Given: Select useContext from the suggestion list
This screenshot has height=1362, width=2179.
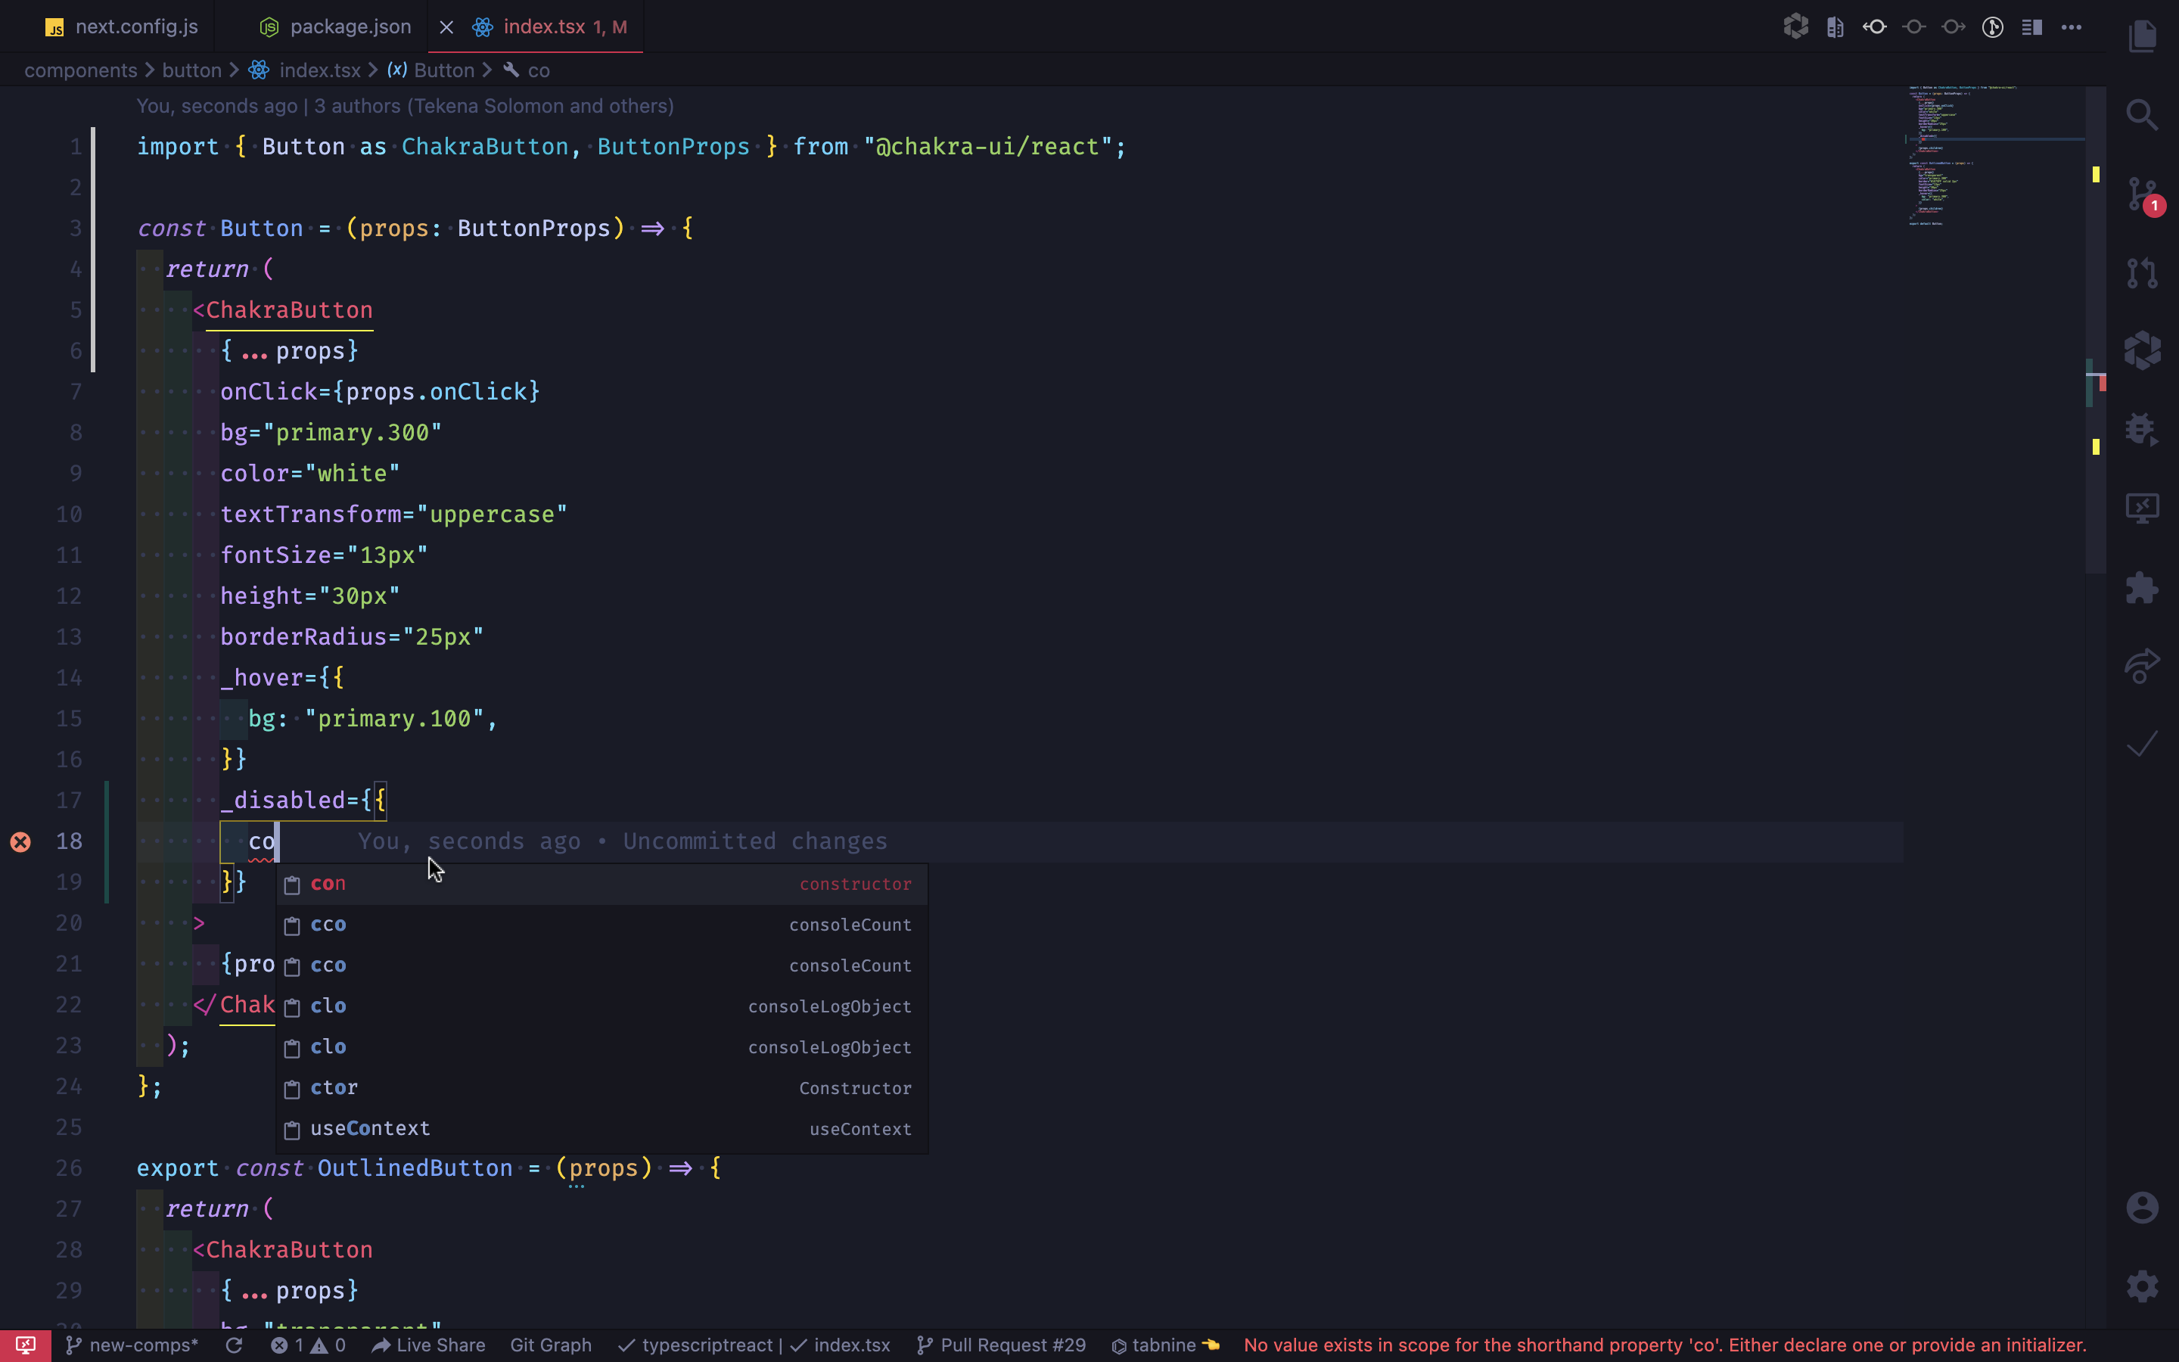Looking at the screenshot, I should click(x=369, y=1127).
